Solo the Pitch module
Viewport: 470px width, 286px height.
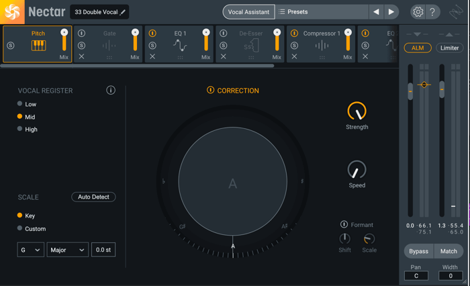point(11,46)
